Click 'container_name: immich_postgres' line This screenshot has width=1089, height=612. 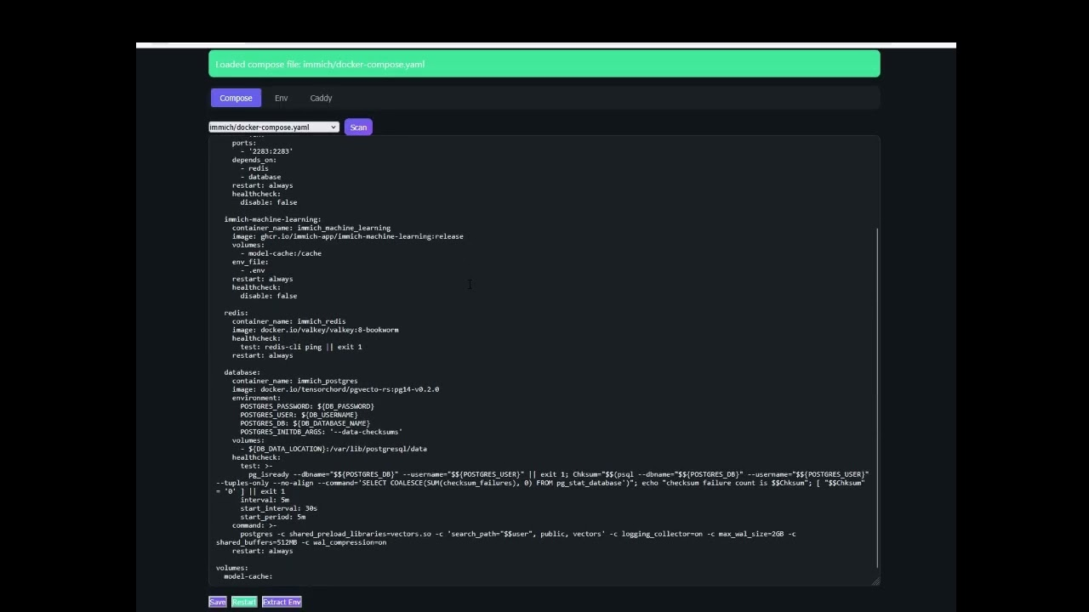point(295,381)
